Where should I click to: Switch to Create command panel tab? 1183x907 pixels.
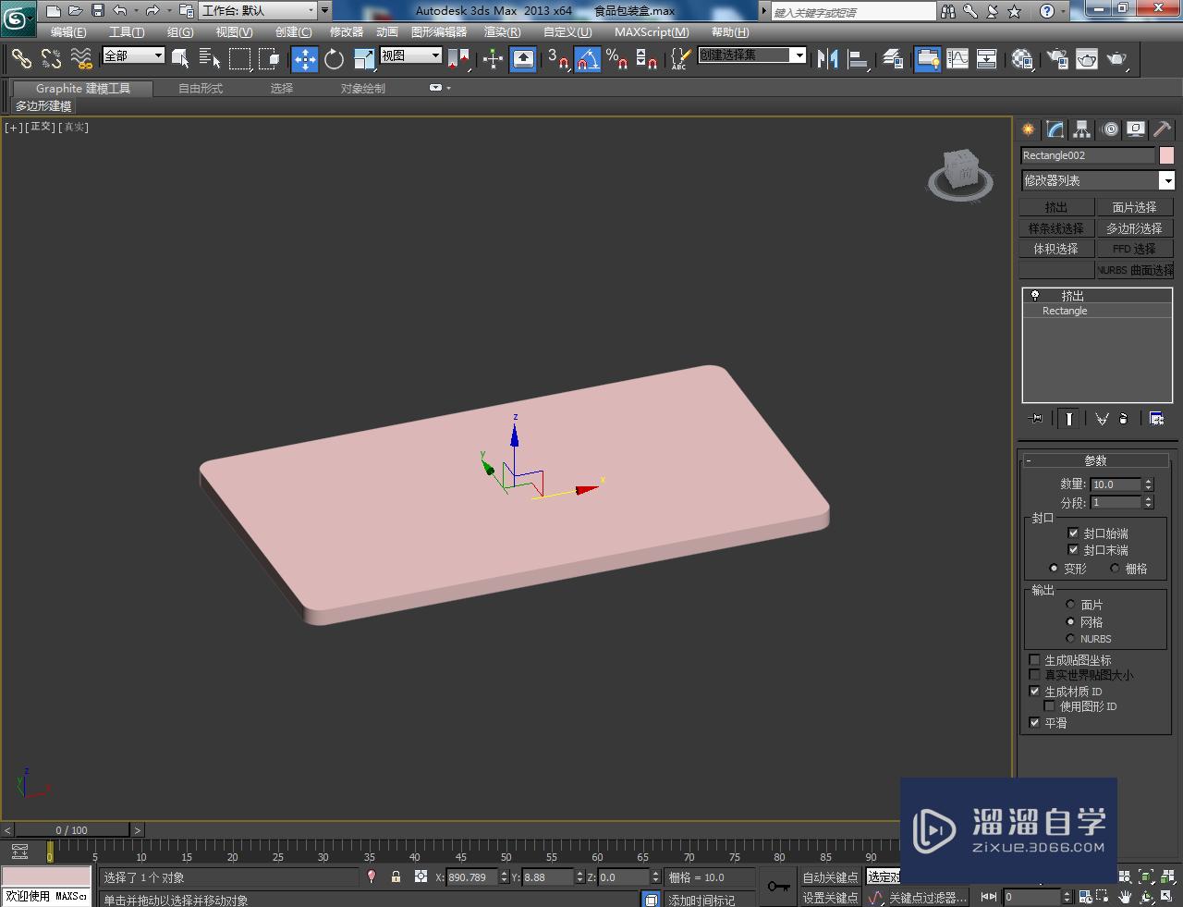tap(1028, 129)
